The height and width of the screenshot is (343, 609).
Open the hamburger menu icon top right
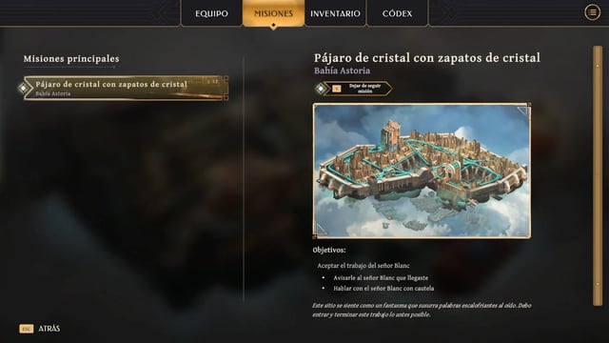click(592, 12)
